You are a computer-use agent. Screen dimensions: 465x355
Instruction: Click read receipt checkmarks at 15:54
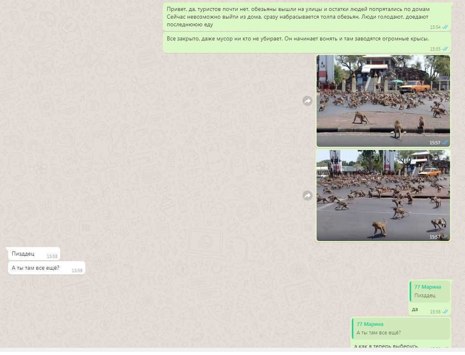pyautogui.click(x=445, y=27)
